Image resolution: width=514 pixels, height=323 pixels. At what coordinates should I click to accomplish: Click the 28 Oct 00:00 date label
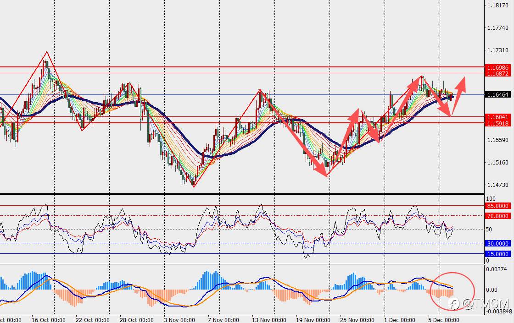136,320
